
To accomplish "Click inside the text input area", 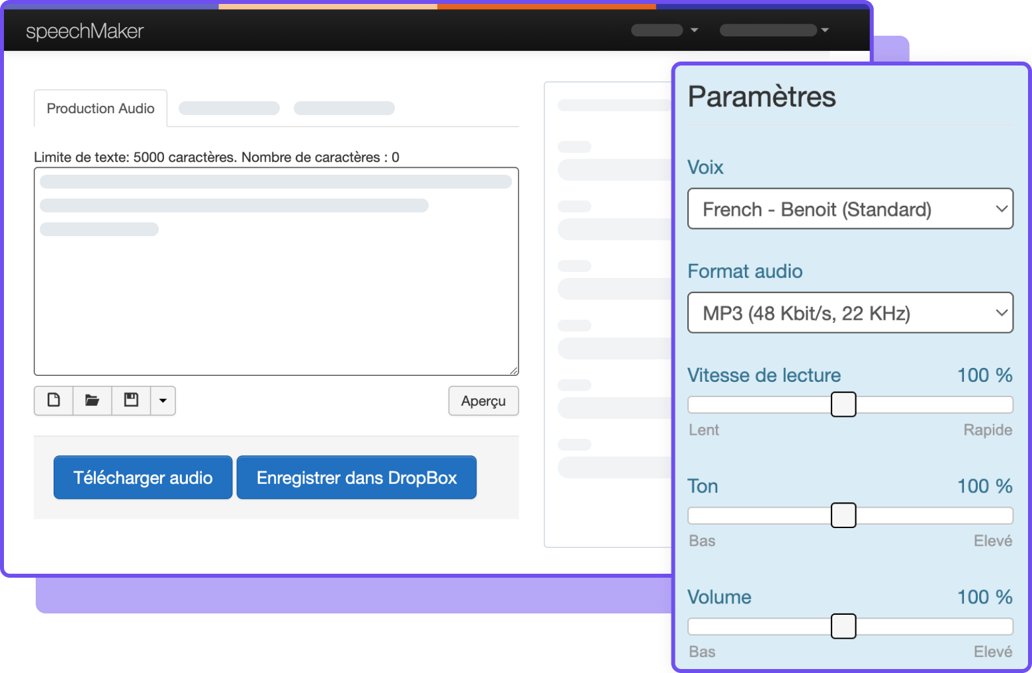I will (276, 271).
